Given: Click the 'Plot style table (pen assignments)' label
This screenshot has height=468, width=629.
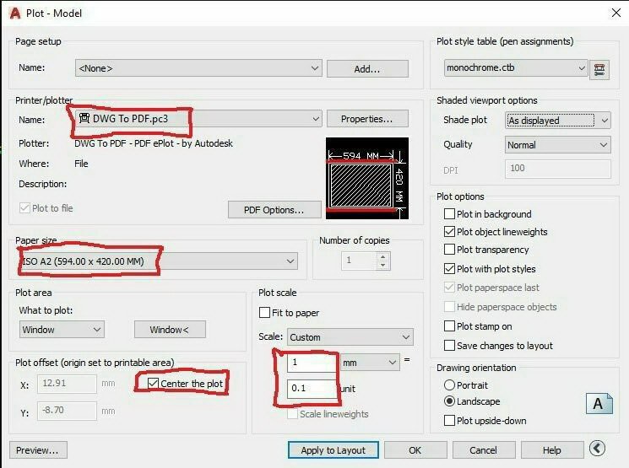Looking at the screenshot, I should coord(505,41).
